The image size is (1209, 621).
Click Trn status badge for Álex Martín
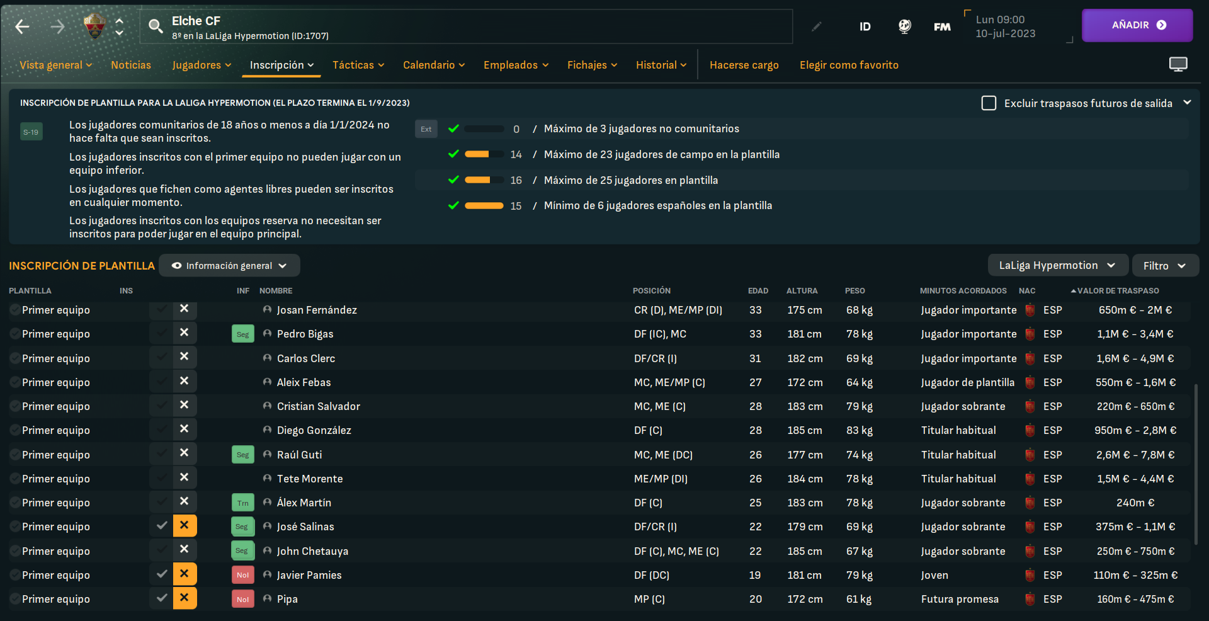click(243, 503)
